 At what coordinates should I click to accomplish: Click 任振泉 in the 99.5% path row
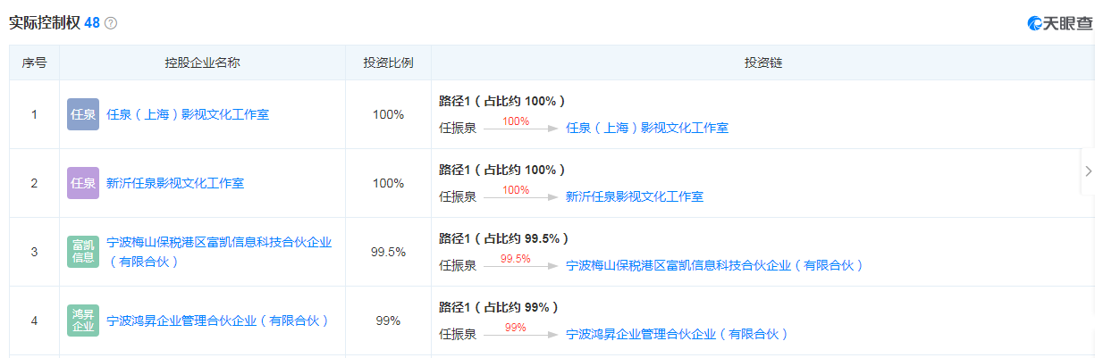pyautogui.click(x=458, y=265)
